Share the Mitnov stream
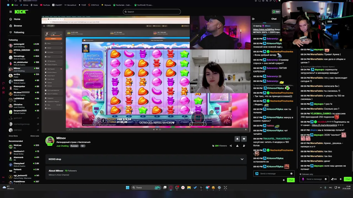Viewport: 353px width, 198px height. (231, 146)
